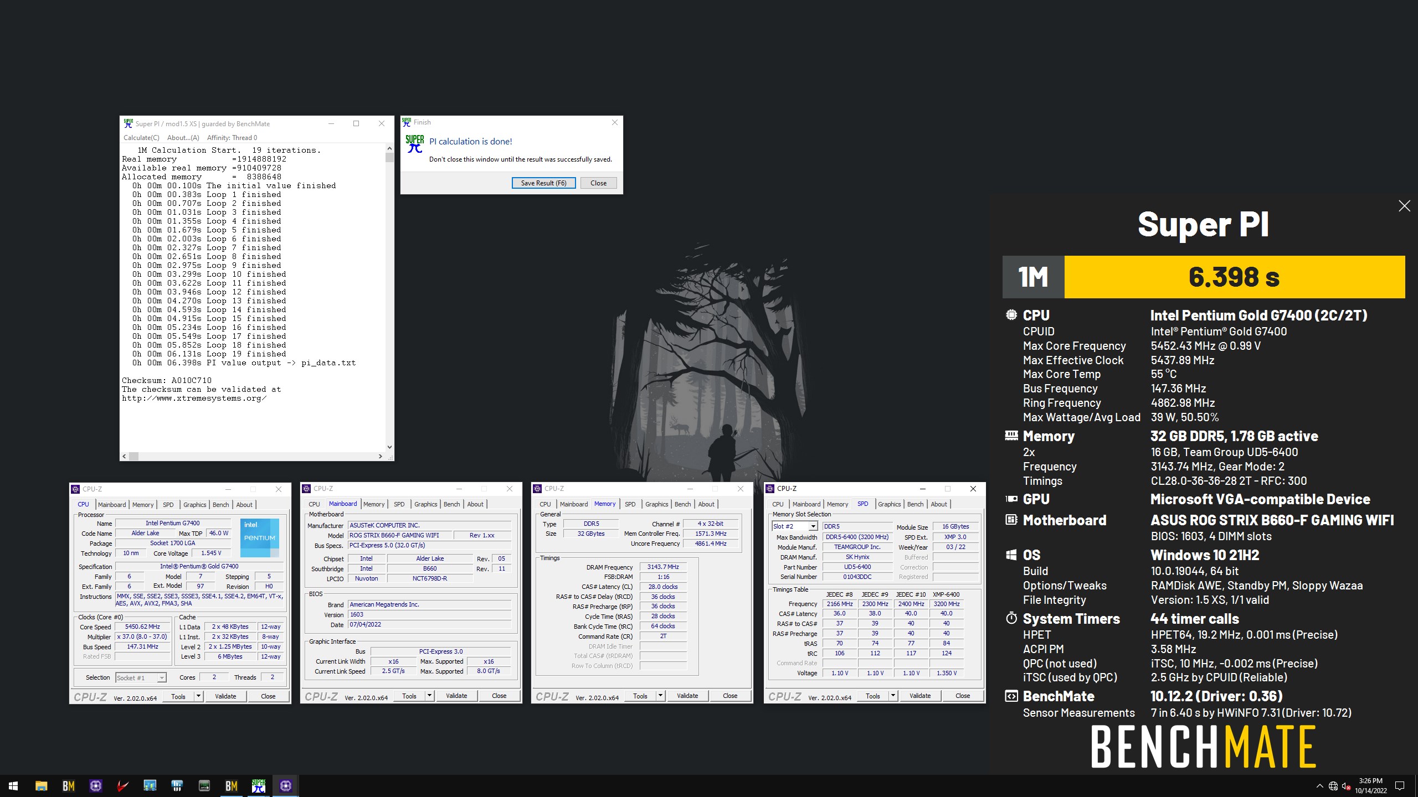Screen dimensions: 1418x797
Task: Click Affinity: Thread 0 in Super PI menu bar
Action: (x=232, y=138)
